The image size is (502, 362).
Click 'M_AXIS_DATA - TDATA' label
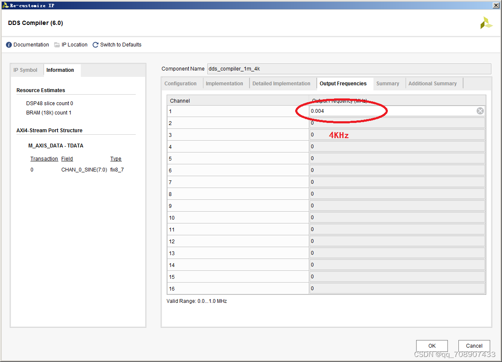point(56,145)
